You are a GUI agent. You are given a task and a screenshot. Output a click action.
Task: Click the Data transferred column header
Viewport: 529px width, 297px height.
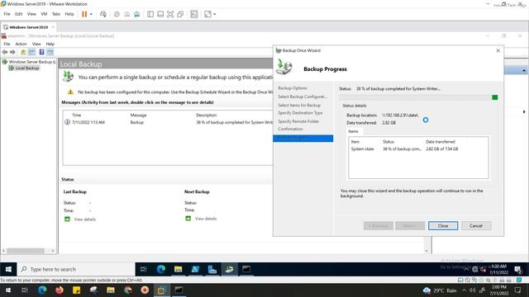tap(441, 142)
